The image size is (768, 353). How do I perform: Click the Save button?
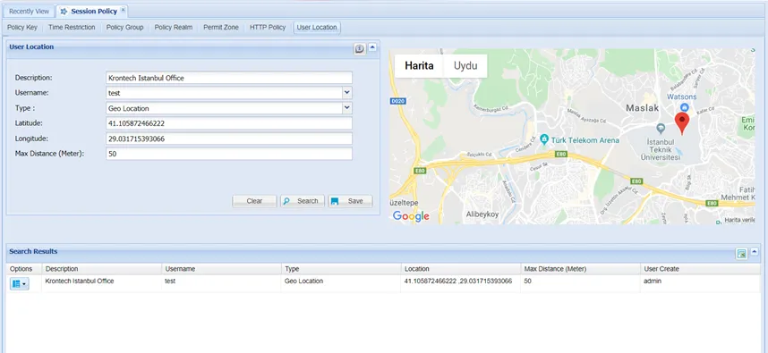[x=350, y=201]
